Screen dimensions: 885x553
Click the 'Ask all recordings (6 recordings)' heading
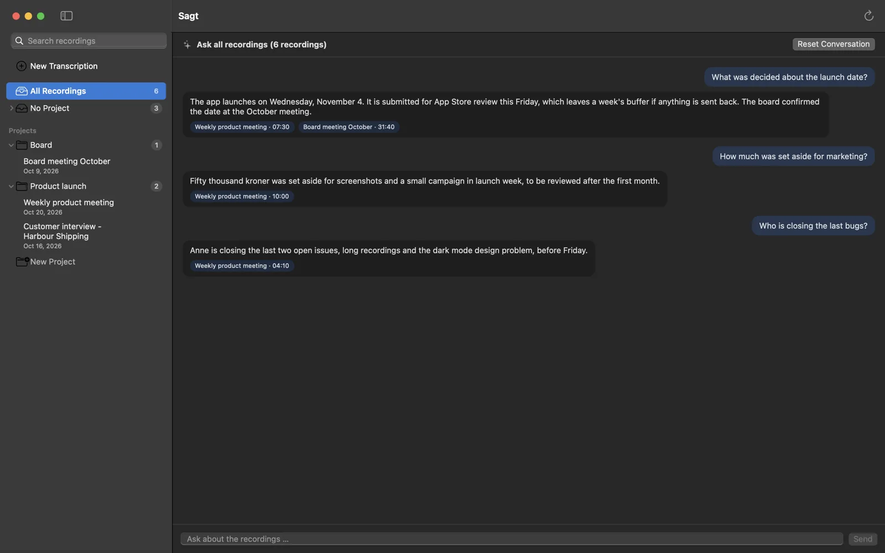(262, 45)
